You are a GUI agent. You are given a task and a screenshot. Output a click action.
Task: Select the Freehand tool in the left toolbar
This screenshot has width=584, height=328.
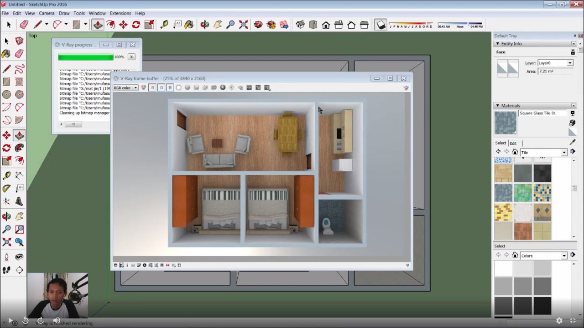click(19, 69)
